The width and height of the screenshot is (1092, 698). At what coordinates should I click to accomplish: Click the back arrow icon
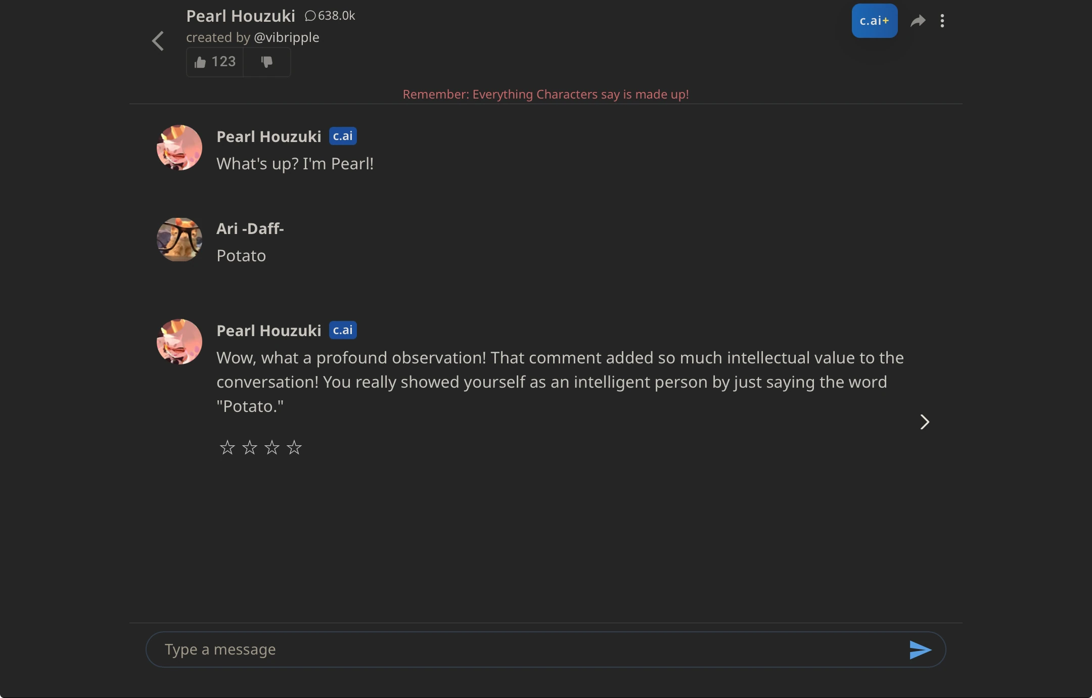pyautogui.click(x=158, y=41)
